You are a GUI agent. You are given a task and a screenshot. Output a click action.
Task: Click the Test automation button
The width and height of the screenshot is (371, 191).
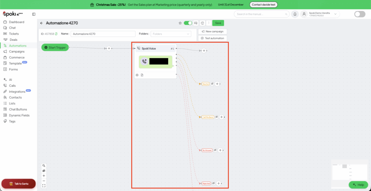click(x=212, y=38)
